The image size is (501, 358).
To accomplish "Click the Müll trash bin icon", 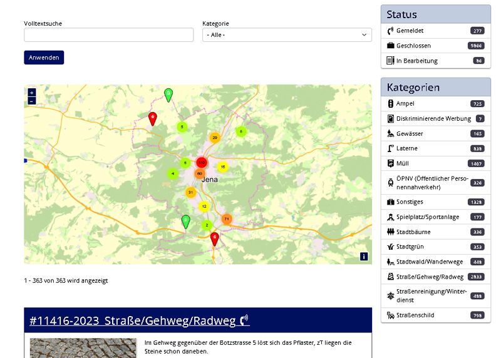I will pos(390,163).
